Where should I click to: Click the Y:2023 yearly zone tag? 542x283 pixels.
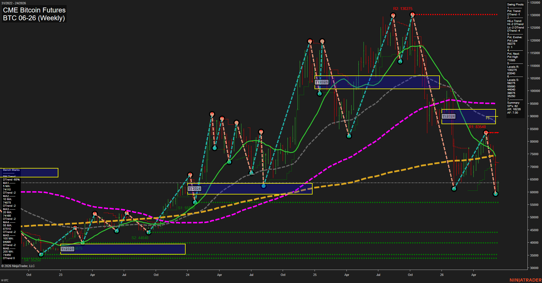[x=67, y=249]
